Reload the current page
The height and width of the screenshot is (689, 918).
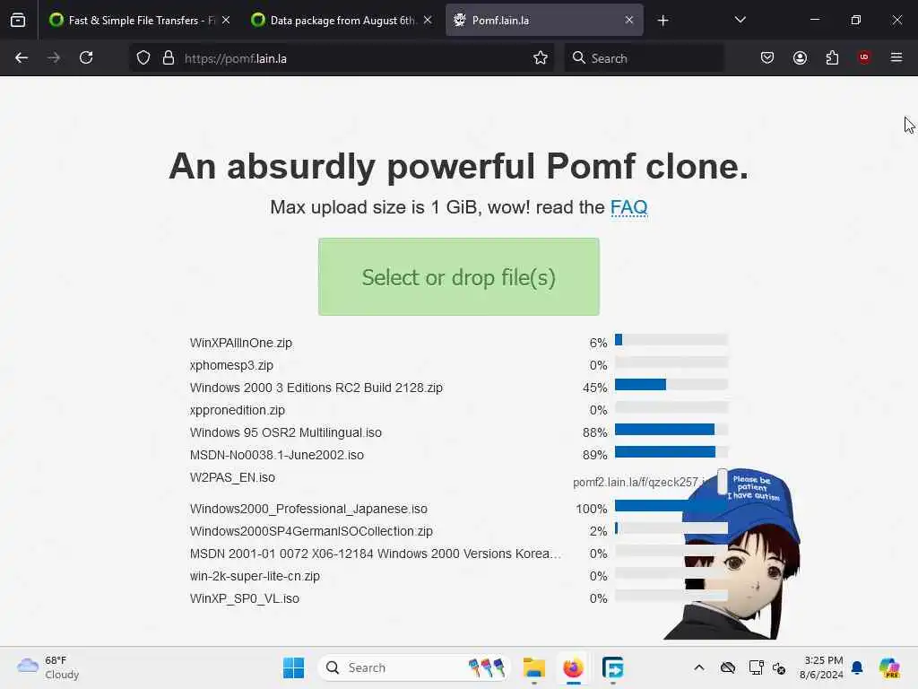coord(86,58)
